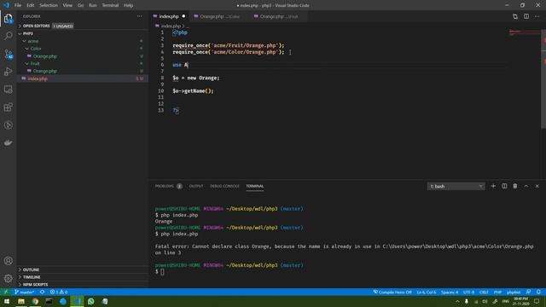Open the Run menu

(93, 5)
